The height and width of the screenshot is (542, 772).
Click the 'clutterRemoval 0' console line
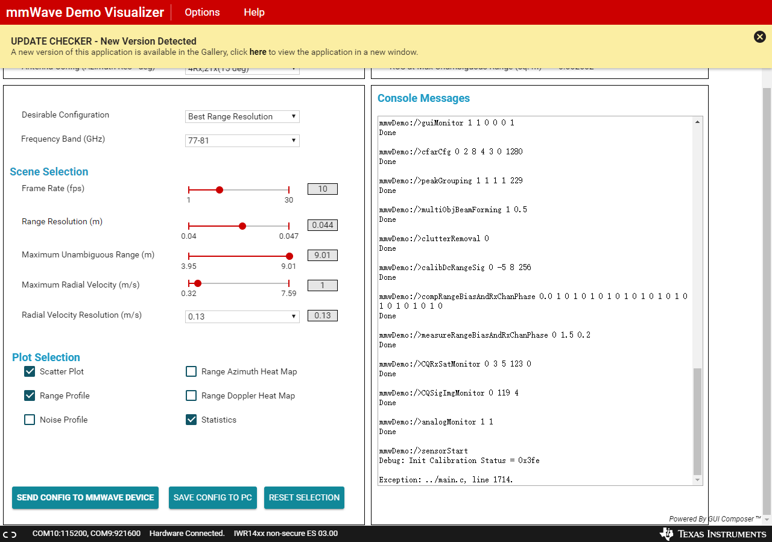(x=434, y=239)
